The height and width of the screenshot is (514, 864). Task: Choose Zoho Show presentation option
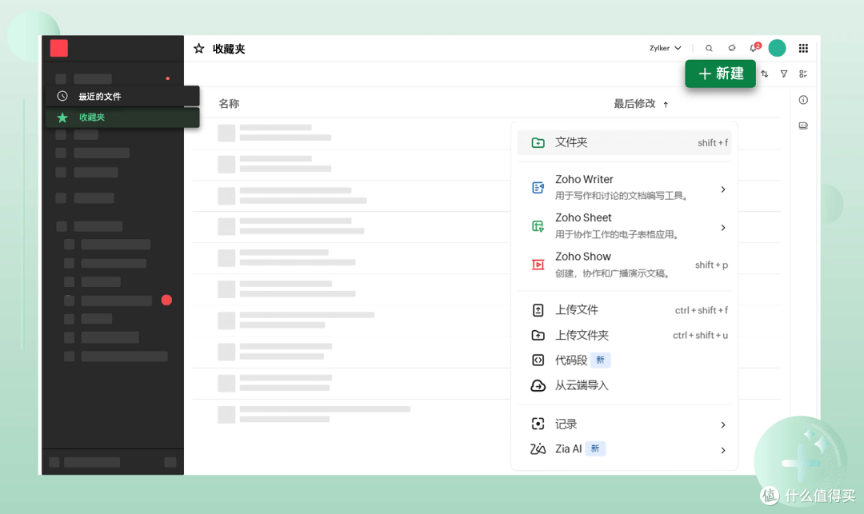pyautogui.click(x=624, y=265)
